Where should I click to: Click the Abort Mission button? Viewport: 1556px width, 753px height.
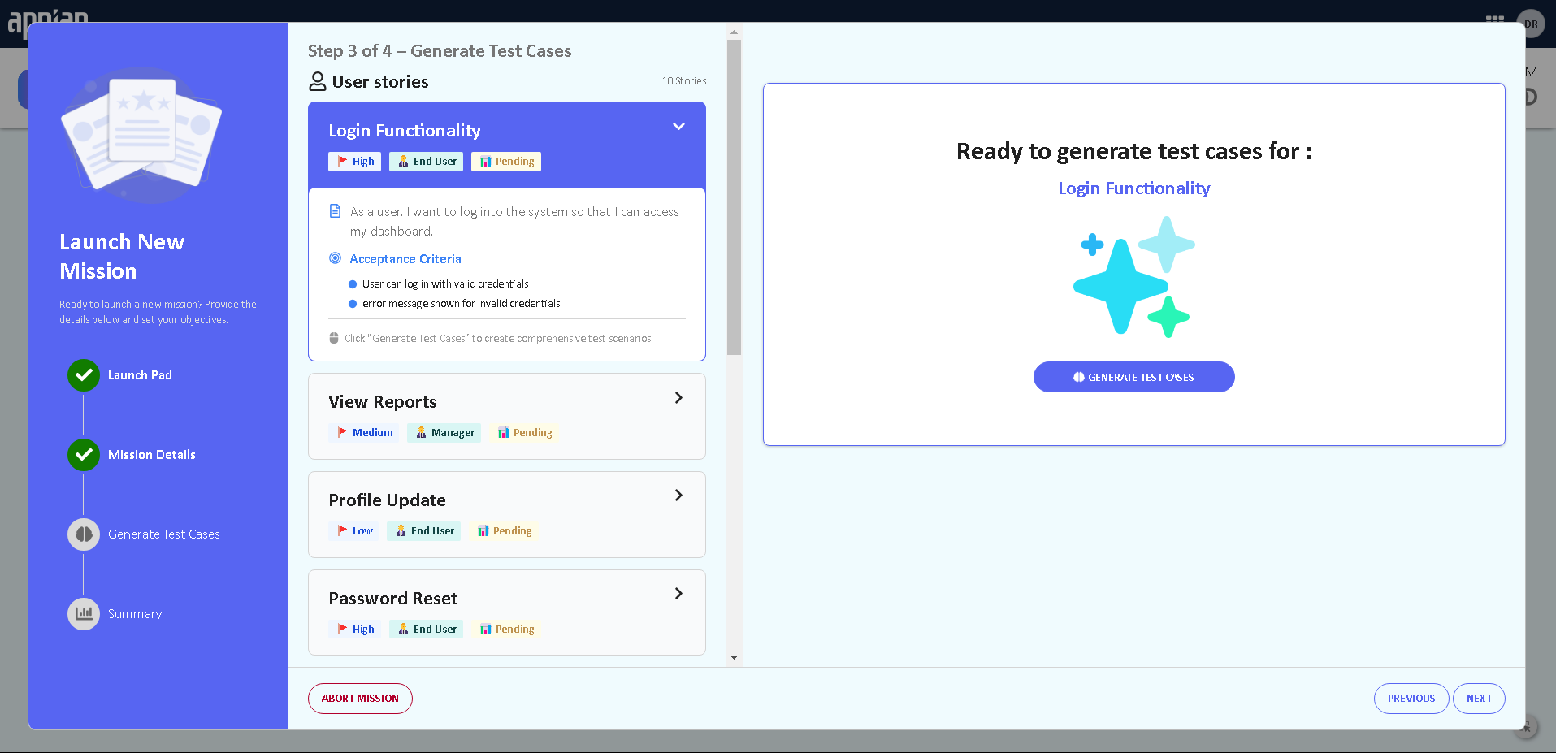click(360, 699)
